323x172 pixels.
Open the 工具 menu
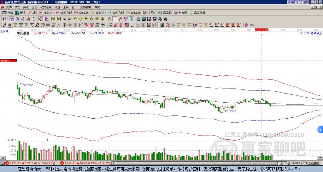[x=66, y=7]
